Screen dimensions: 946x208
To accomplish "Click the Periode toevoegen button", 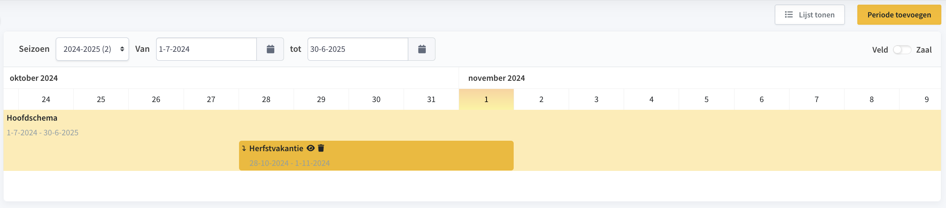I will (x=899, y=15).
